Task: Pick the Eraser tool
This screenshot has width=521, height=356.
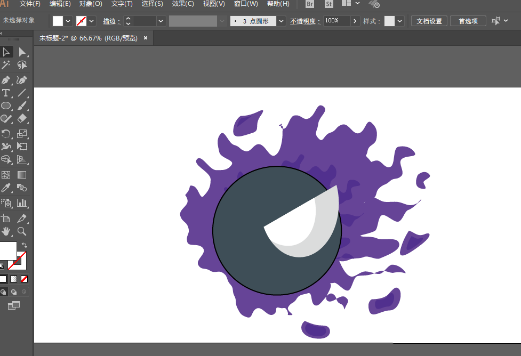Action: (x=22, y=118)
